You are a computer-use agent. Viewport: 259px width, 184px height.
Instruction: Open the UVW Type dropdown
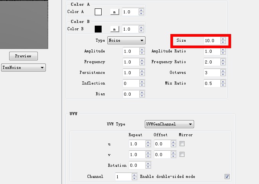point(169,124)
